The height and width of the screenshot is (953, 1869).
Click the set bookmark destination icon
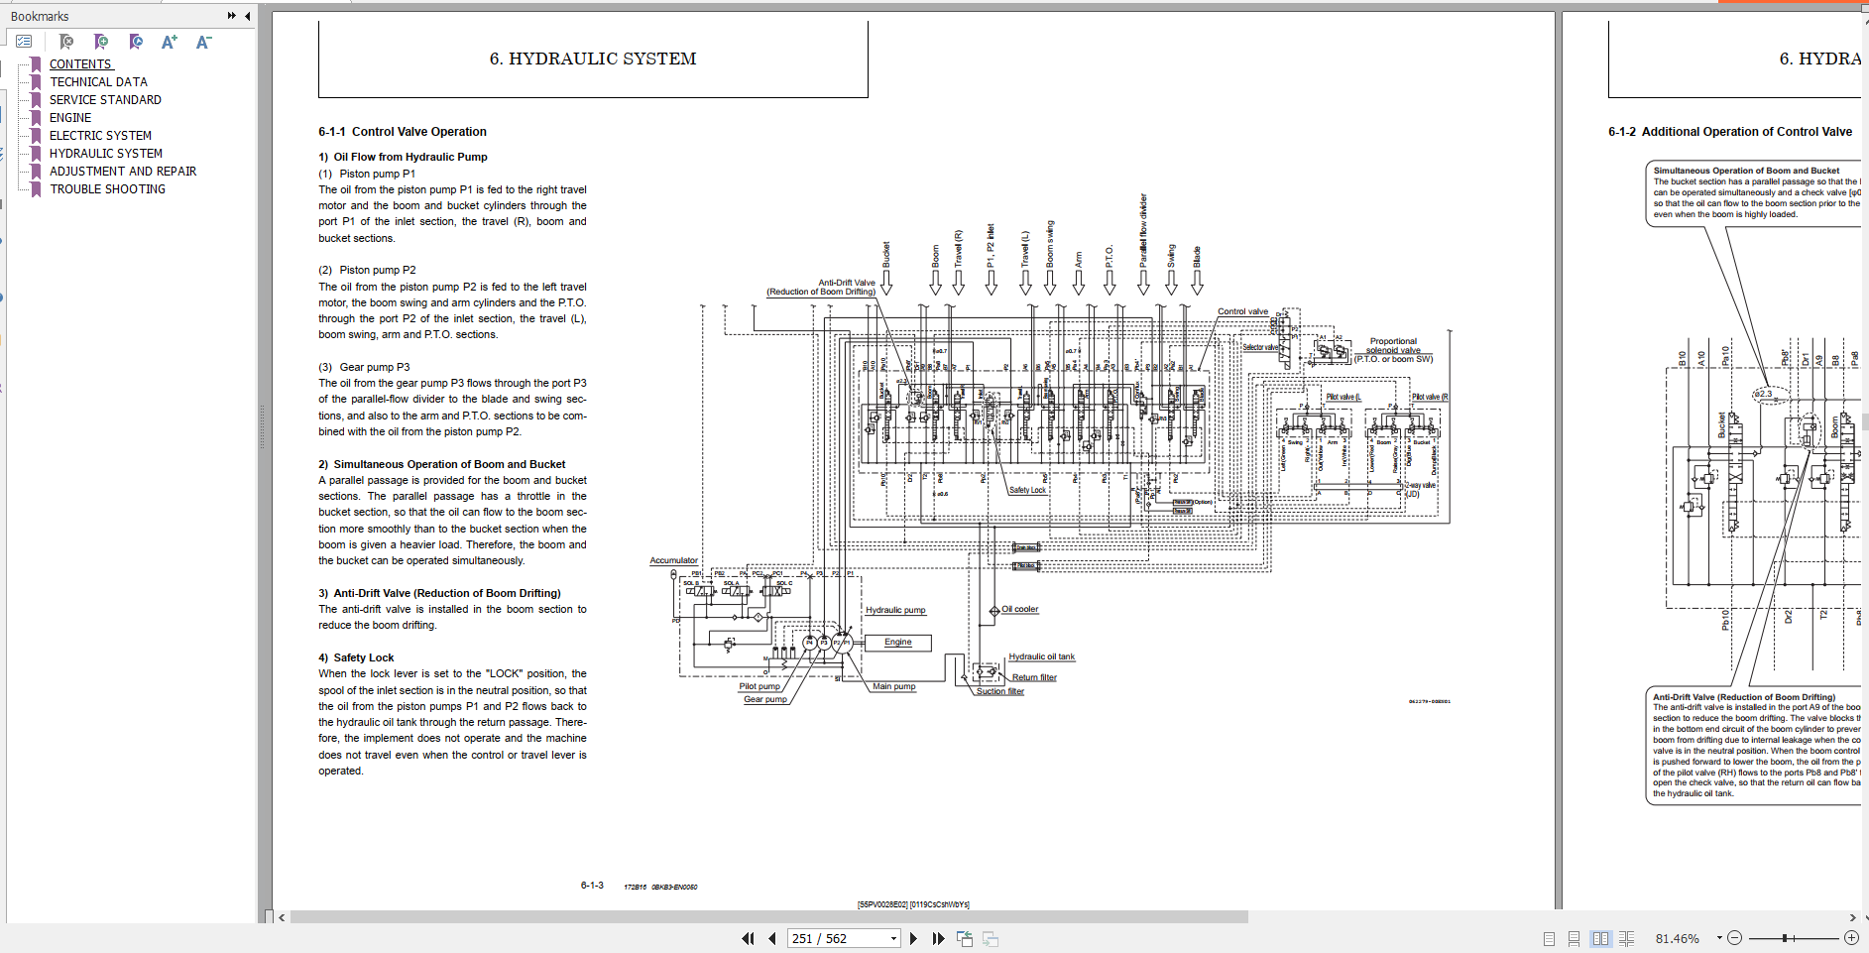click(x=136, y=42)
